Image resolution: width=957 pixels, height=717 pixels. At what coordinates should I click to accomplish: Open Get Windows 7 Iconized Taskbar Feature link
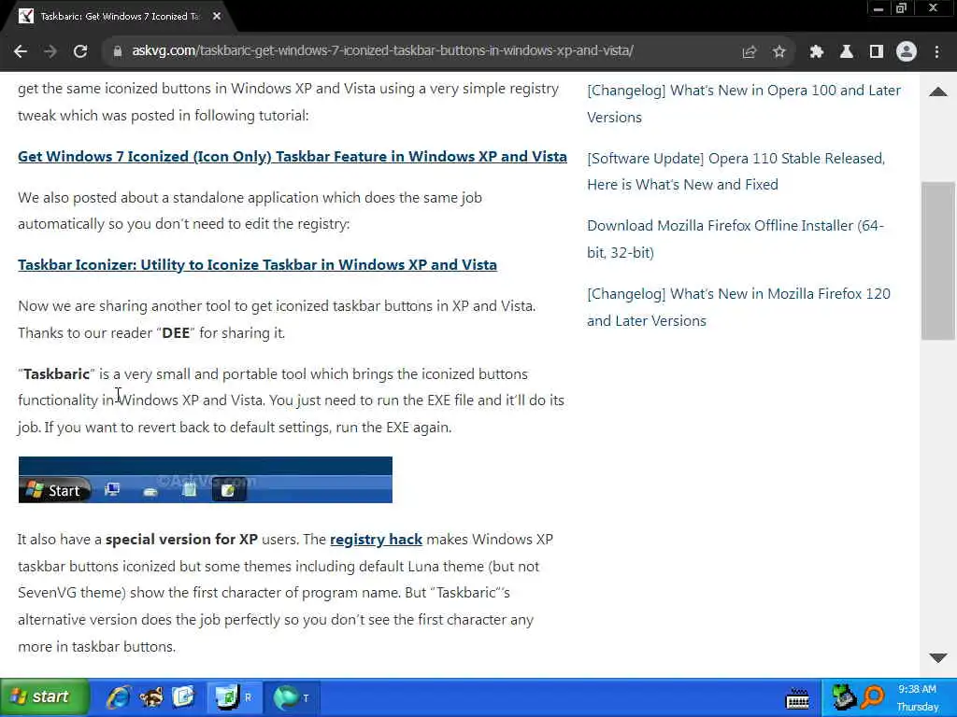tap(293, 157)
